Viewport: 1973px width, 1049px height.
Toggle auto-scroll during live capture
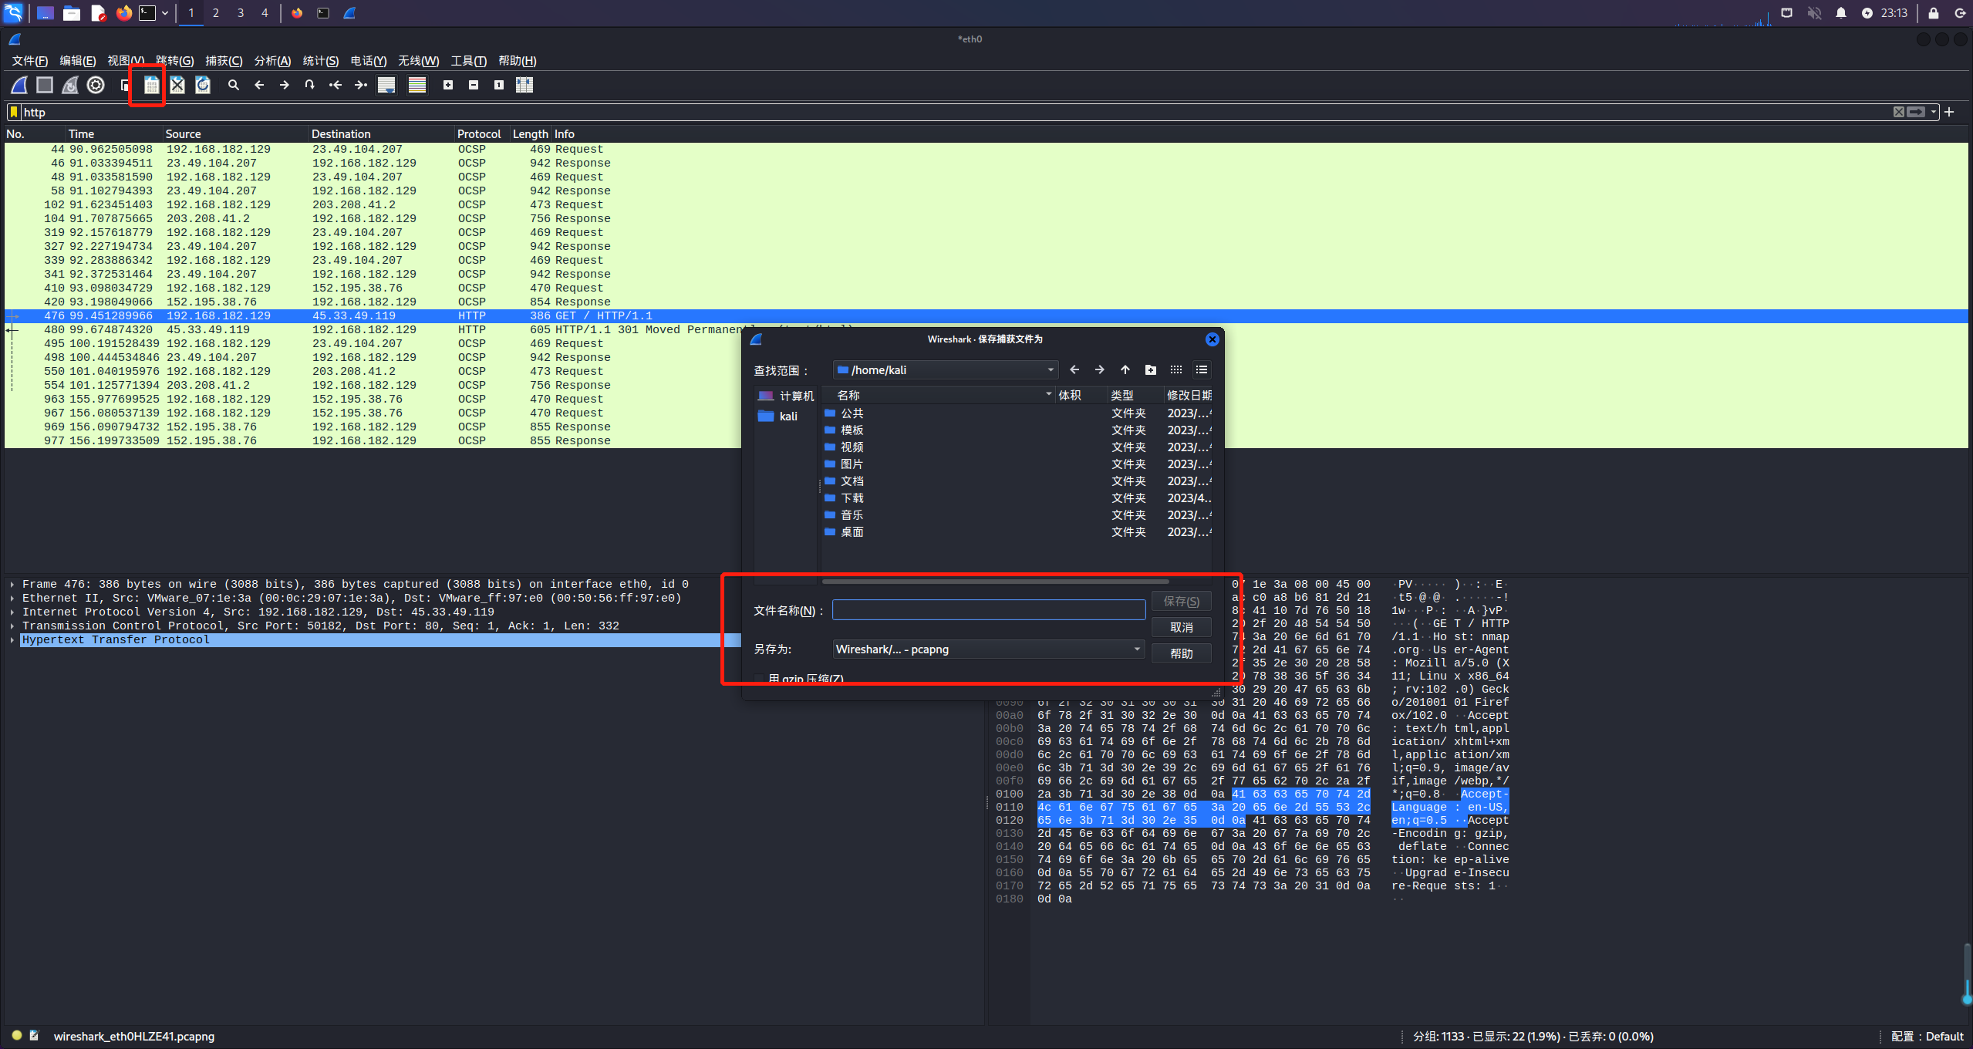tap(386, 85)
